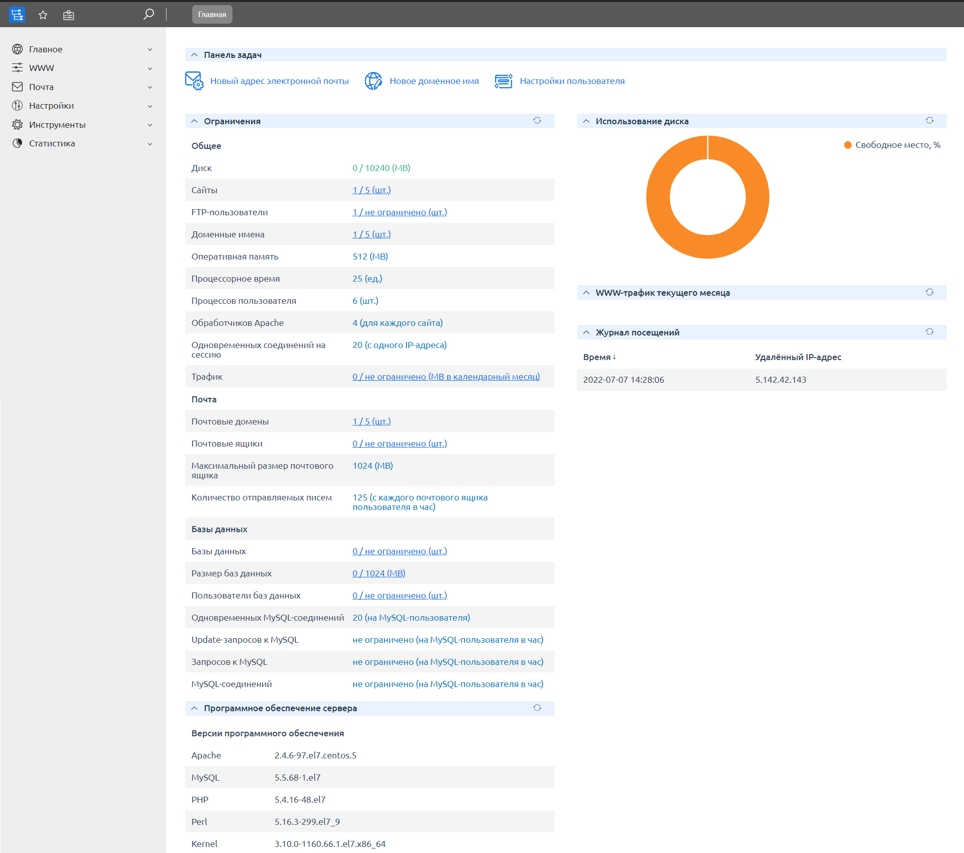Refresh the Ограничения panel
The width and height of the screenshot is (964, 853).
(x=537, y=121)
